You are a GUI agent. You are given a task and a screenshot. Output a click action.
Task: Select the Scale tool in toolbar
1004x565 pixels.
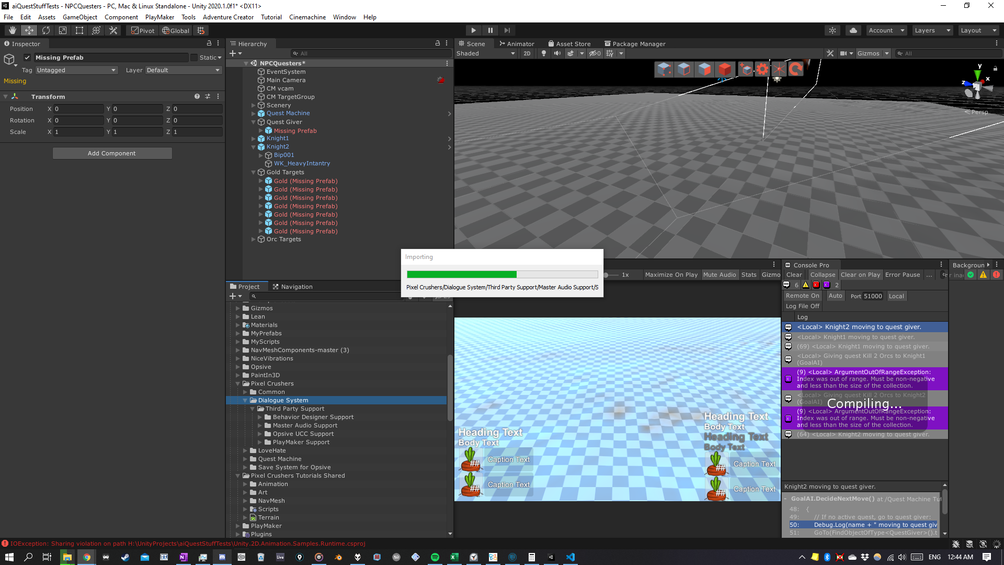tap(63, 30)
